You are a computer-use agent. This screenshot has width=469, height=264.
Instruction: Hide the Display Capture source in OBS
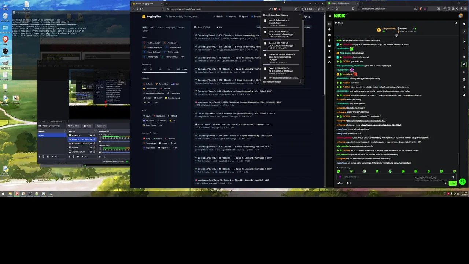91,152
